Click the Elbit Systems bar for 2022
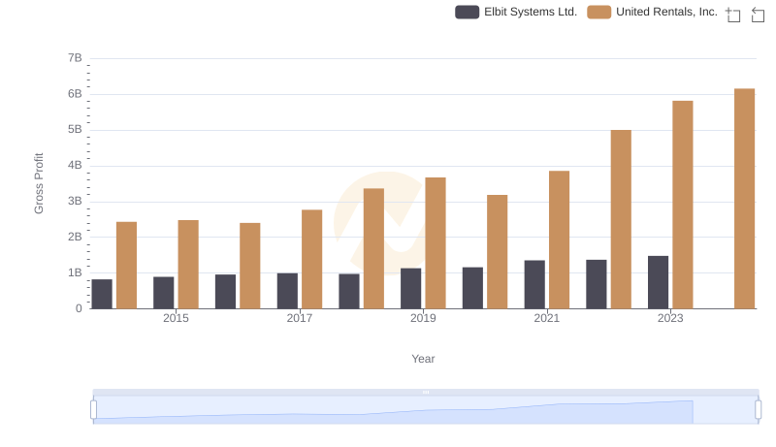776x447 pixels. pos(597,284)
